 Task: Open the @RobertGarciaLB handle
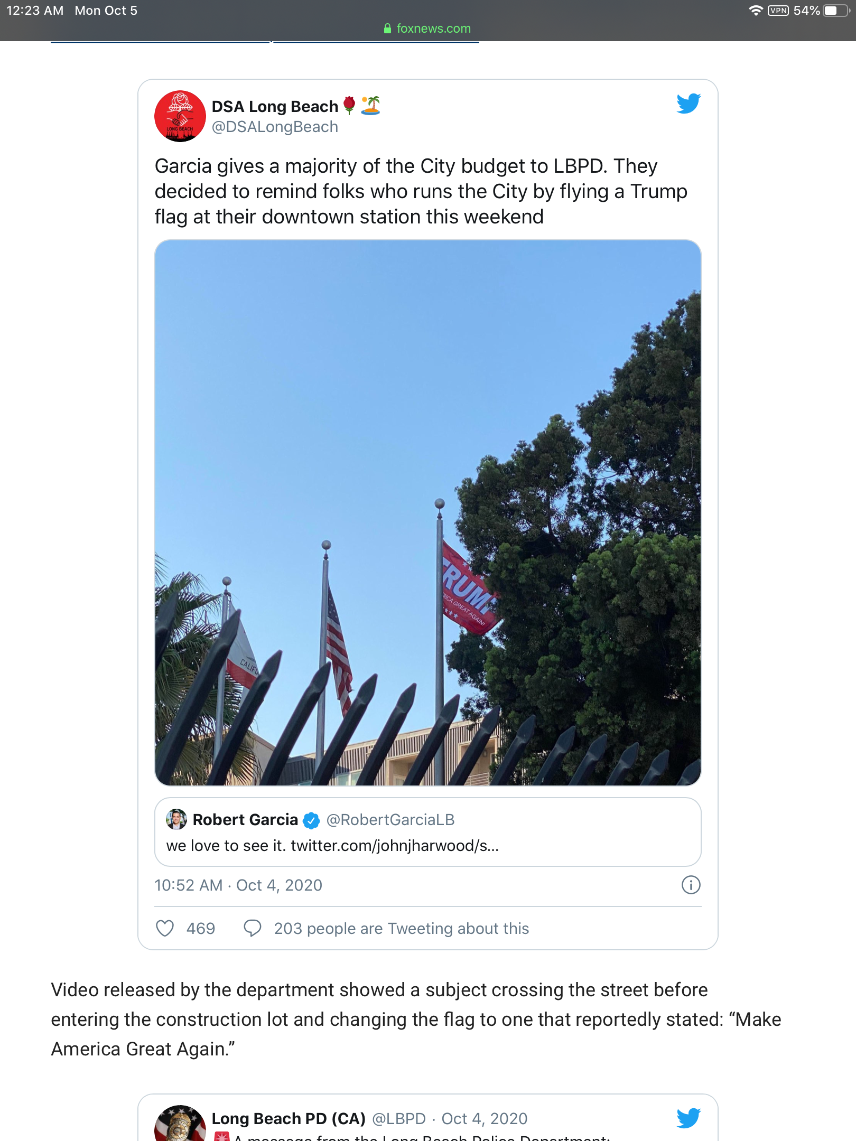(x=390, y=819)
